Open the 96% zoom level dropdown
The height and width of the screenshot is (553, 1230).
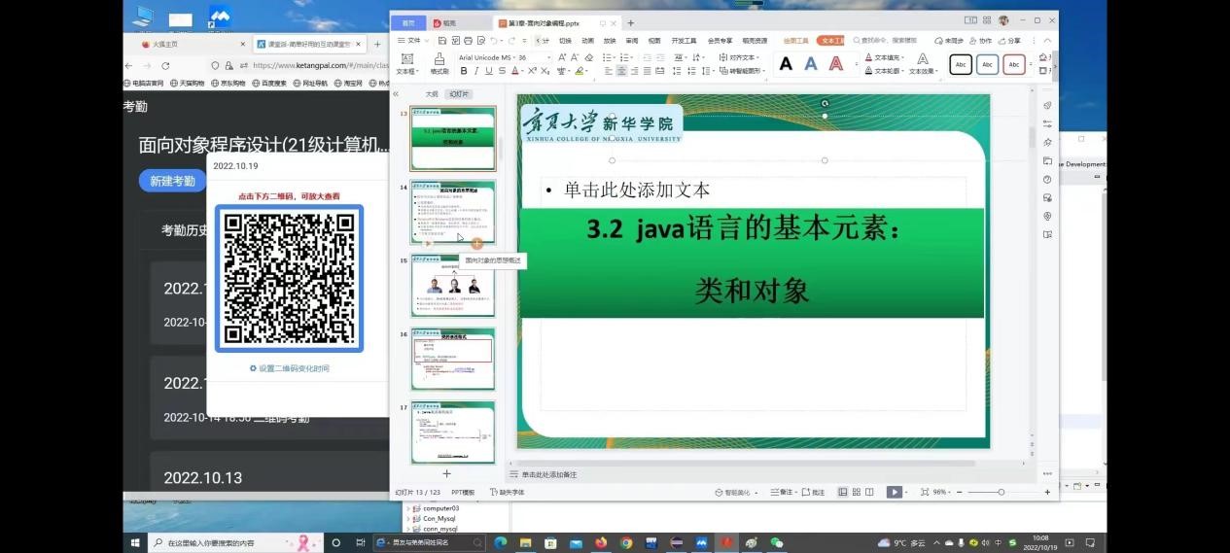point(941,493)
